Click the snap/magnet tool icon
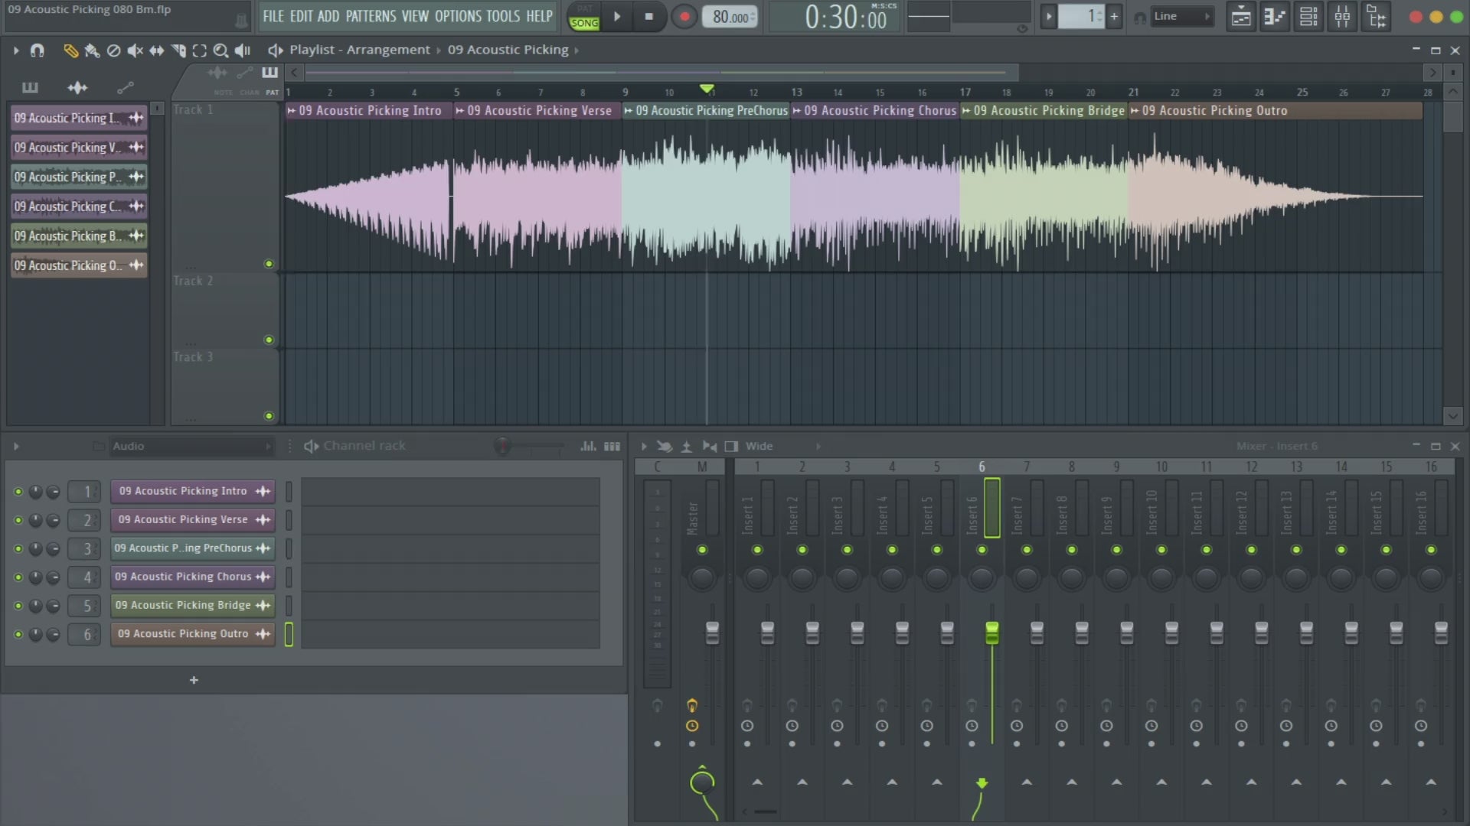The image size is (1470, 826). click(36, 50)
